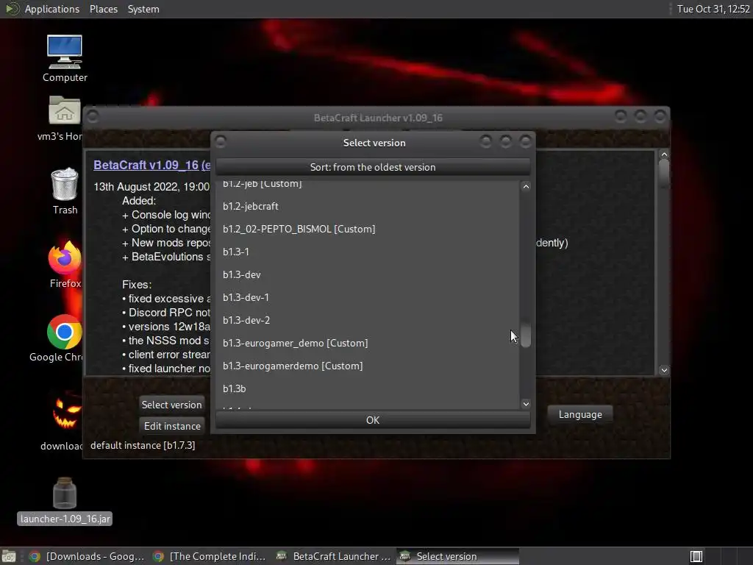The image size is (753, 565).
Task: Select version b1.3-dev
Action: [368, 274]
